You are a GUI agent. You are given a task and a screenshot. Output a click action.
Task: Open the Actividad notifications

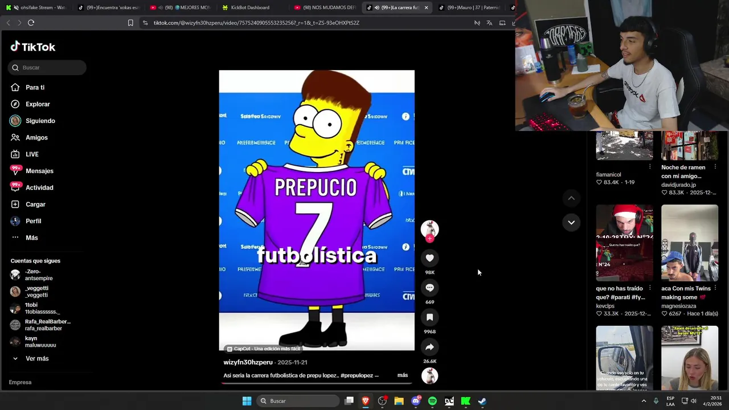pos(39,188)
